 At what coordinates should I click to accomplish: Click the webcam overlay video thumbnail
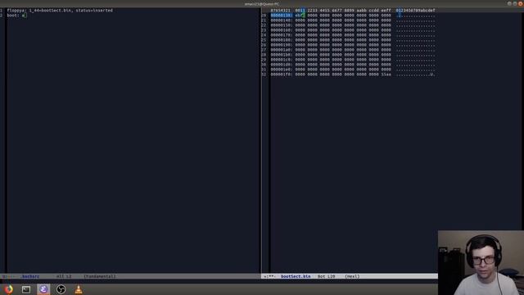(481, 262)
